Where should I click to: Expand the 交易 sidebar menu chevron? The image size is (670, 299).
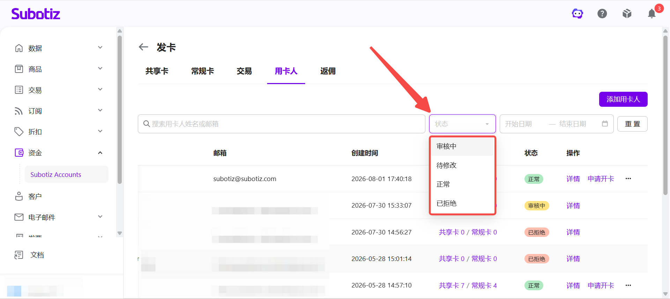[x=100, y=89]
